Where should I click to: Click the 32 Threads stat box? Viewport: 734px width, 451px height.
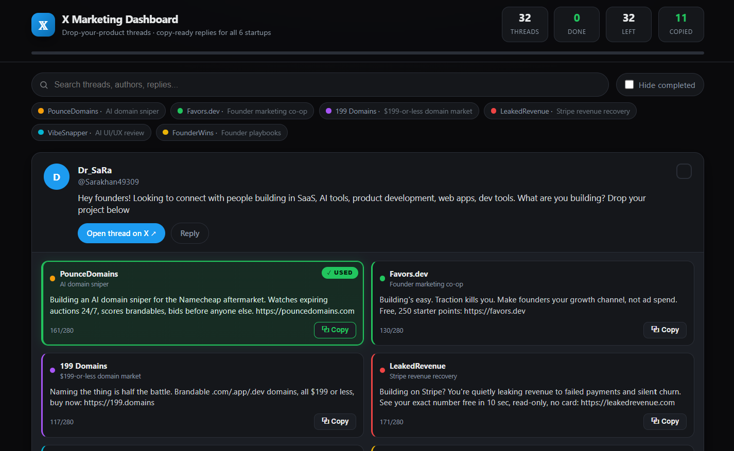click(x=525, y=24)
